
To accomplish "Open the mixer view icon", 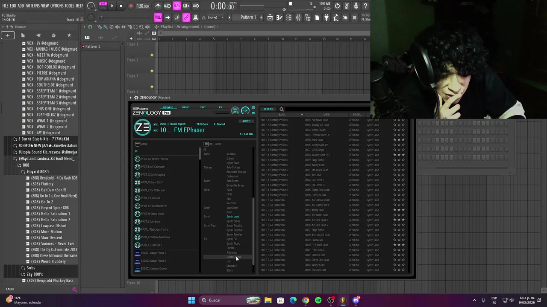I will 298,17.
